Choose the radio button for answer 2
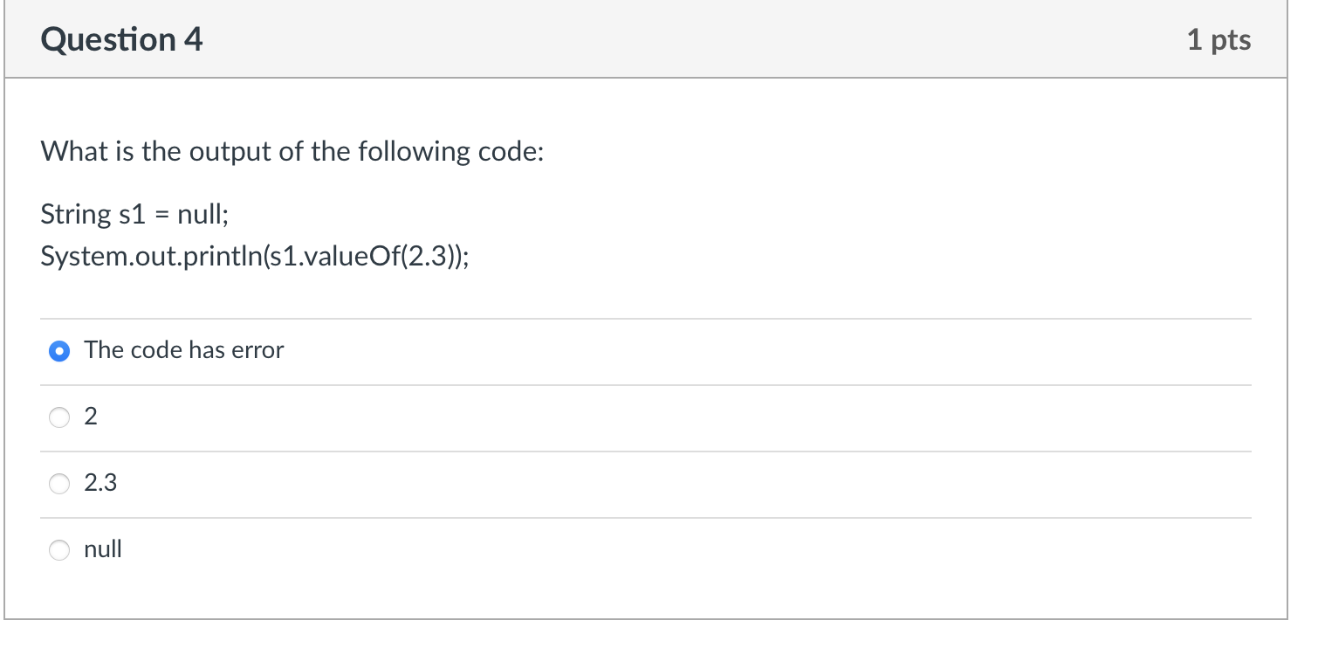Viewport: 1318px width, 648px height. tap(59, 417)
